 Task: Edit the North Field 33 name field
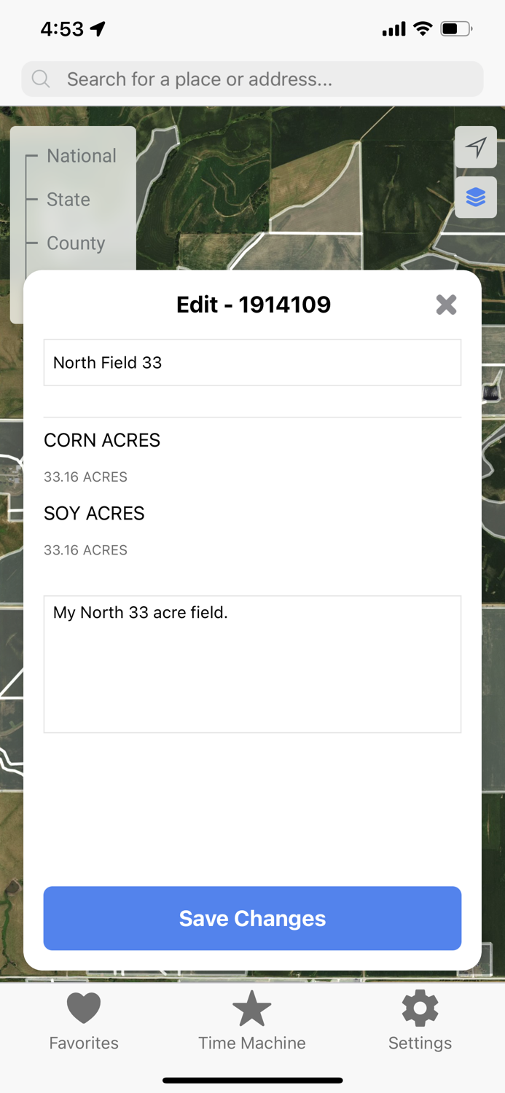pyautogui.click(x=252, y=362)
